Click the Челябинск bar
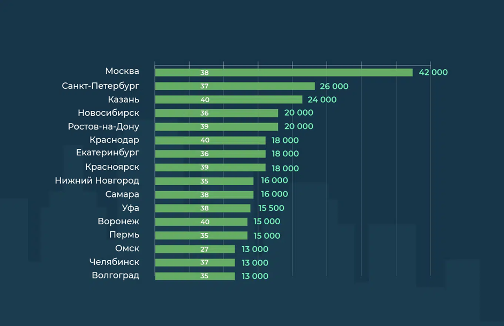This screenshot has height=326, width=504. pos(195,262)
